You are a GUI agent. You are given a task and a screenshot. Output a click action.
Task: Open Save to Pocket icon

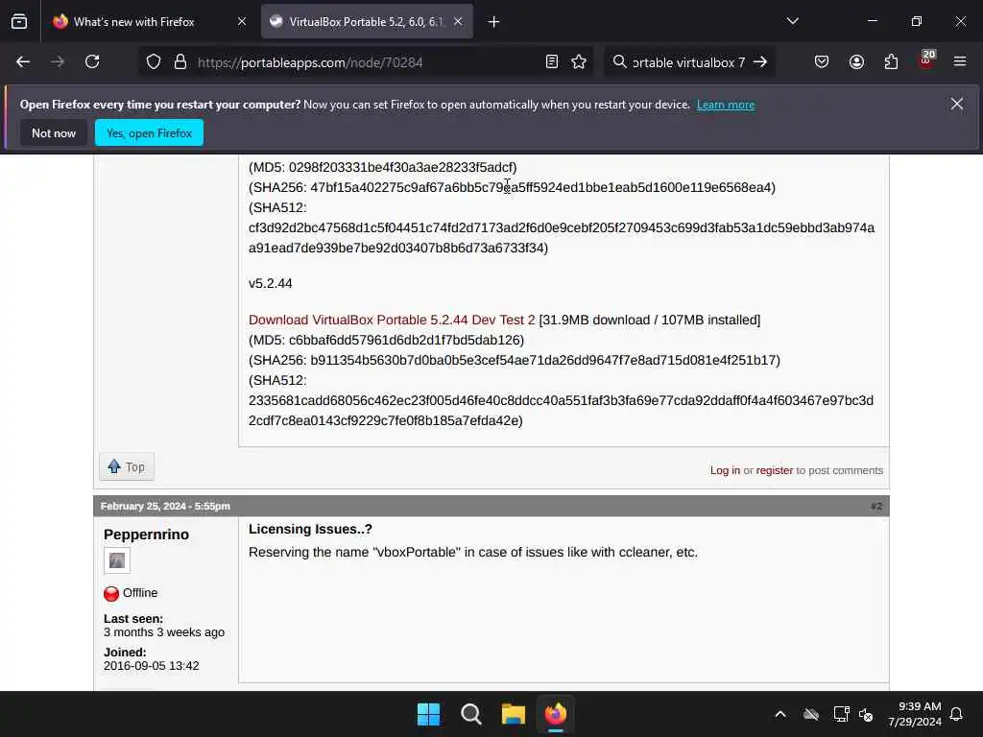[x=822, y=61]
